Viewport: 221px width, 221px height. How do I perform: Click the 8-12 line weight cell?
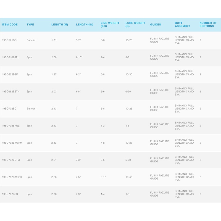(103, 177)
